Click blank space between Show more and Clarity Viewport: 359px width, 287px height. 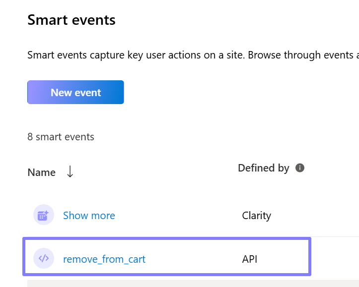point(179,216)
